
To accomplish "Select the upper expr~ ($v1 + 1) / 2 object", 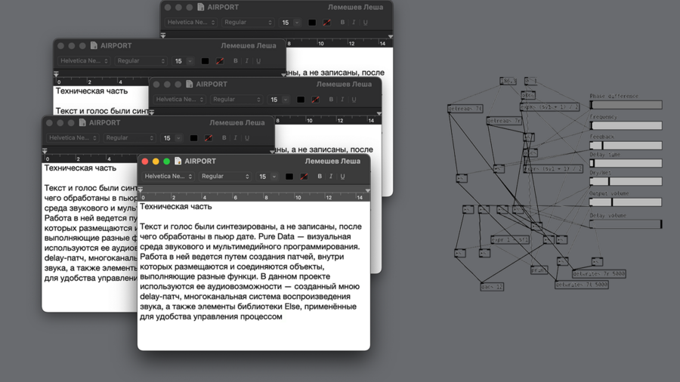I will pyautogui.click(x=549, y=107).
